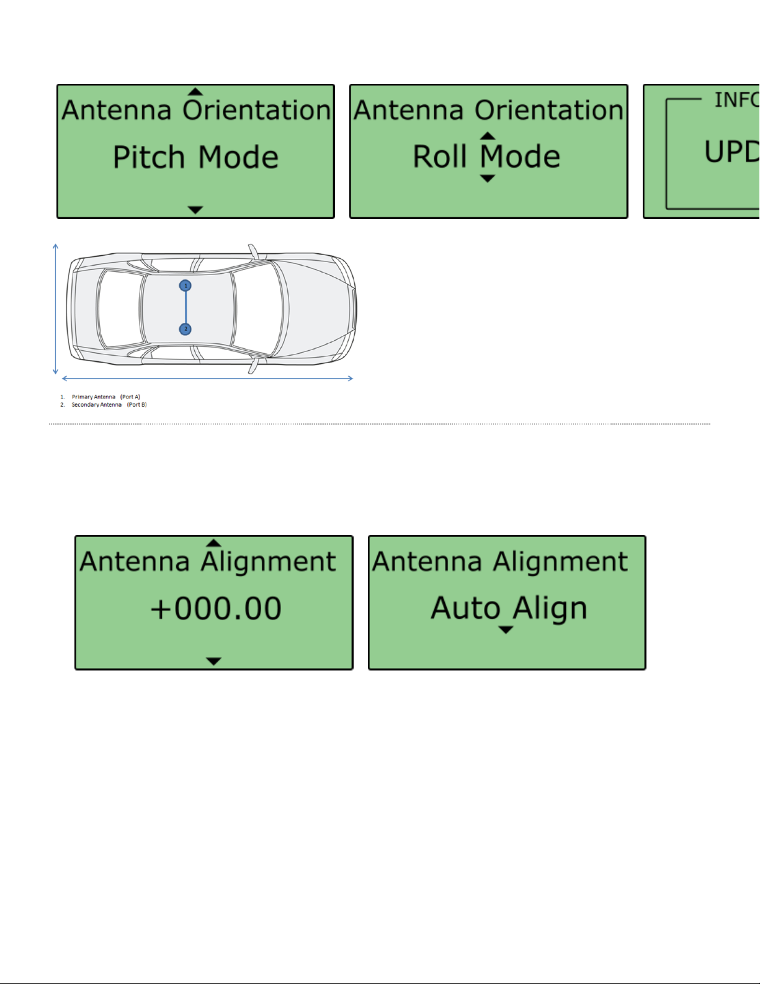This screenshot has width=760, height=984.
Task: Click the vertical width arrow beside the car
Action: (x=56, y=309)
